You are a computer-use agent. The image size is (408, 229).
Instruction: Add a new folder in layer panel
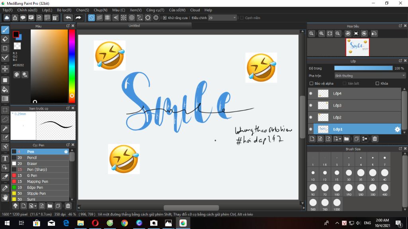pos(346,139)
